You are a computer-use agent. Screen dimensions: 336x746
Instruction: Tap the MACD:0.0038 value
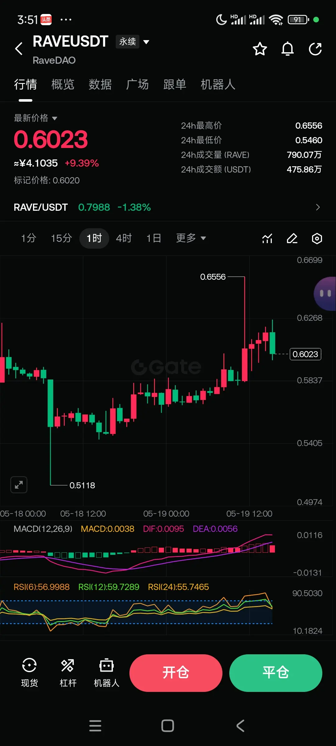pyautogui.click(x=107, y=529)
